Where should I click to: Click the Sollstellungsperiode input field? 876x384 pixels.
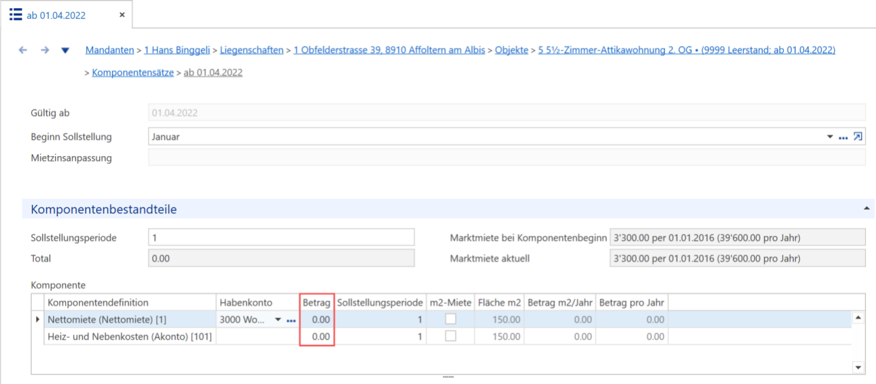pos(281,238)
